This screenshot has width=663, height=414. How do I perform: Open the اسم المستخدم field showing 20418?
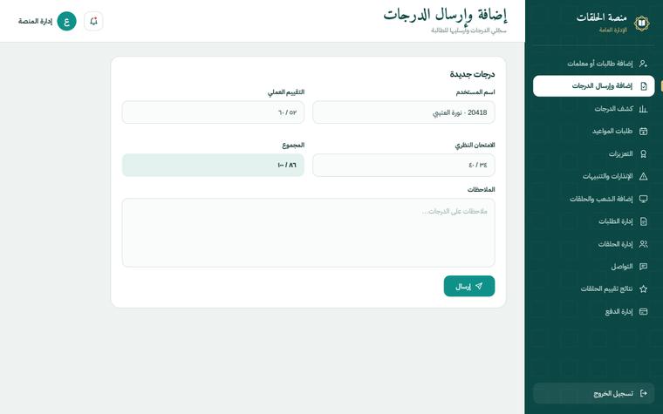(x=403, y=112)
